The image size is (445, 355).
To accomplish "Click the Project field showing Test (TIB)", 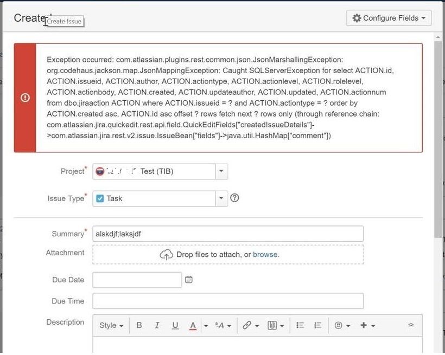I will point(154,171).
